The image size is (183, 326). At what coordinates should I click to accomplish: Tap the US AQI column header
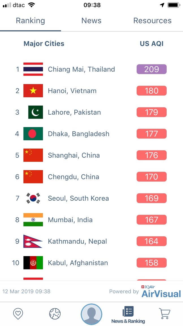(152, 44)
